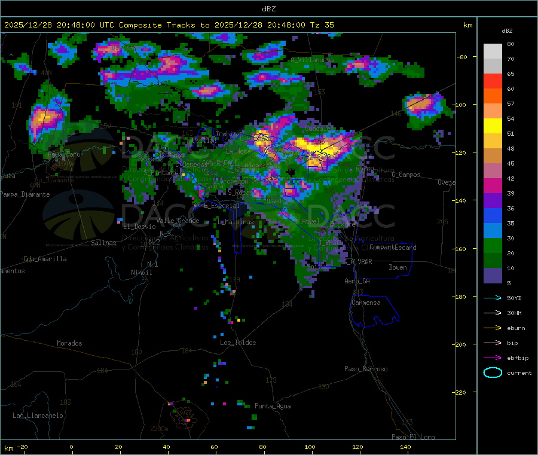The width and height of the screenshot is (538, 455).
Task: Click the 'Guadales' map label
Action: [x=319, y=128]
